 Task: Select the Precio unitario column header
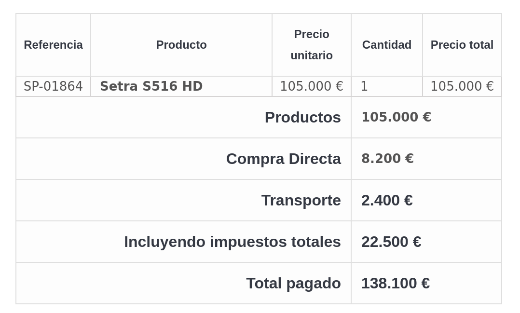click(x=312, y=45)
